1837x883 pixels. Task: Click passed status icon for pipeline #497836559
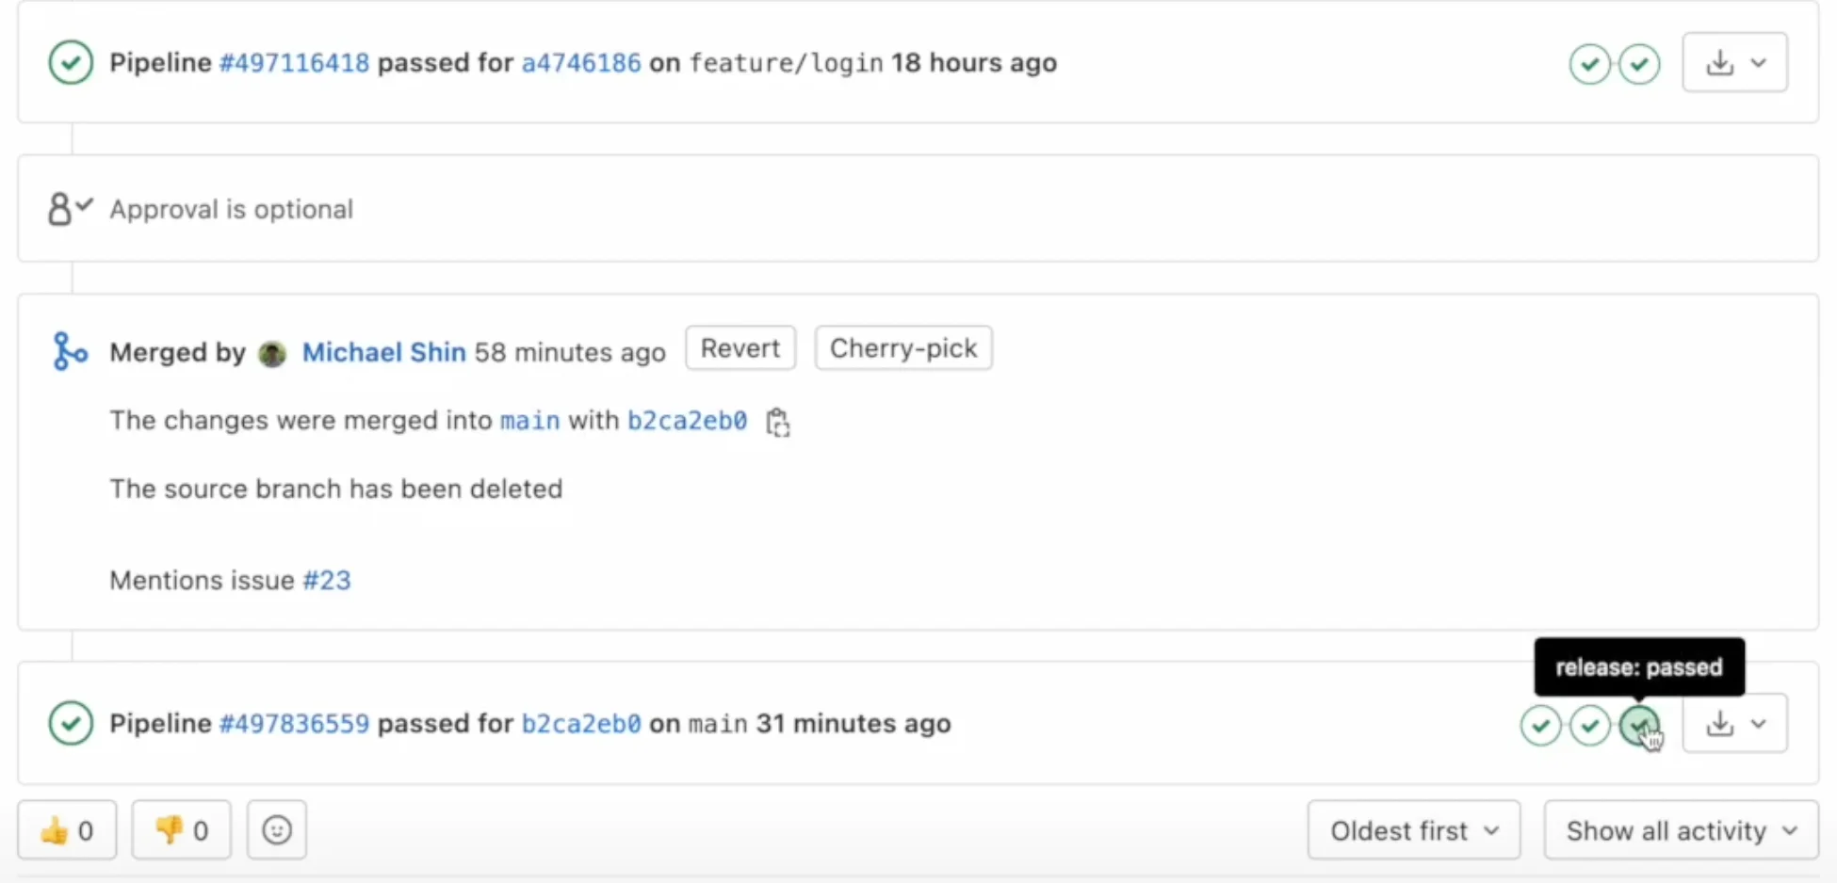(71, 724)
